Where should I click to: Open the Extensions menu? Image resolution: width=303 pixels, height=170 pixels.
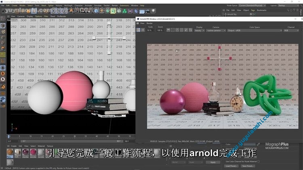pos(124,5)
